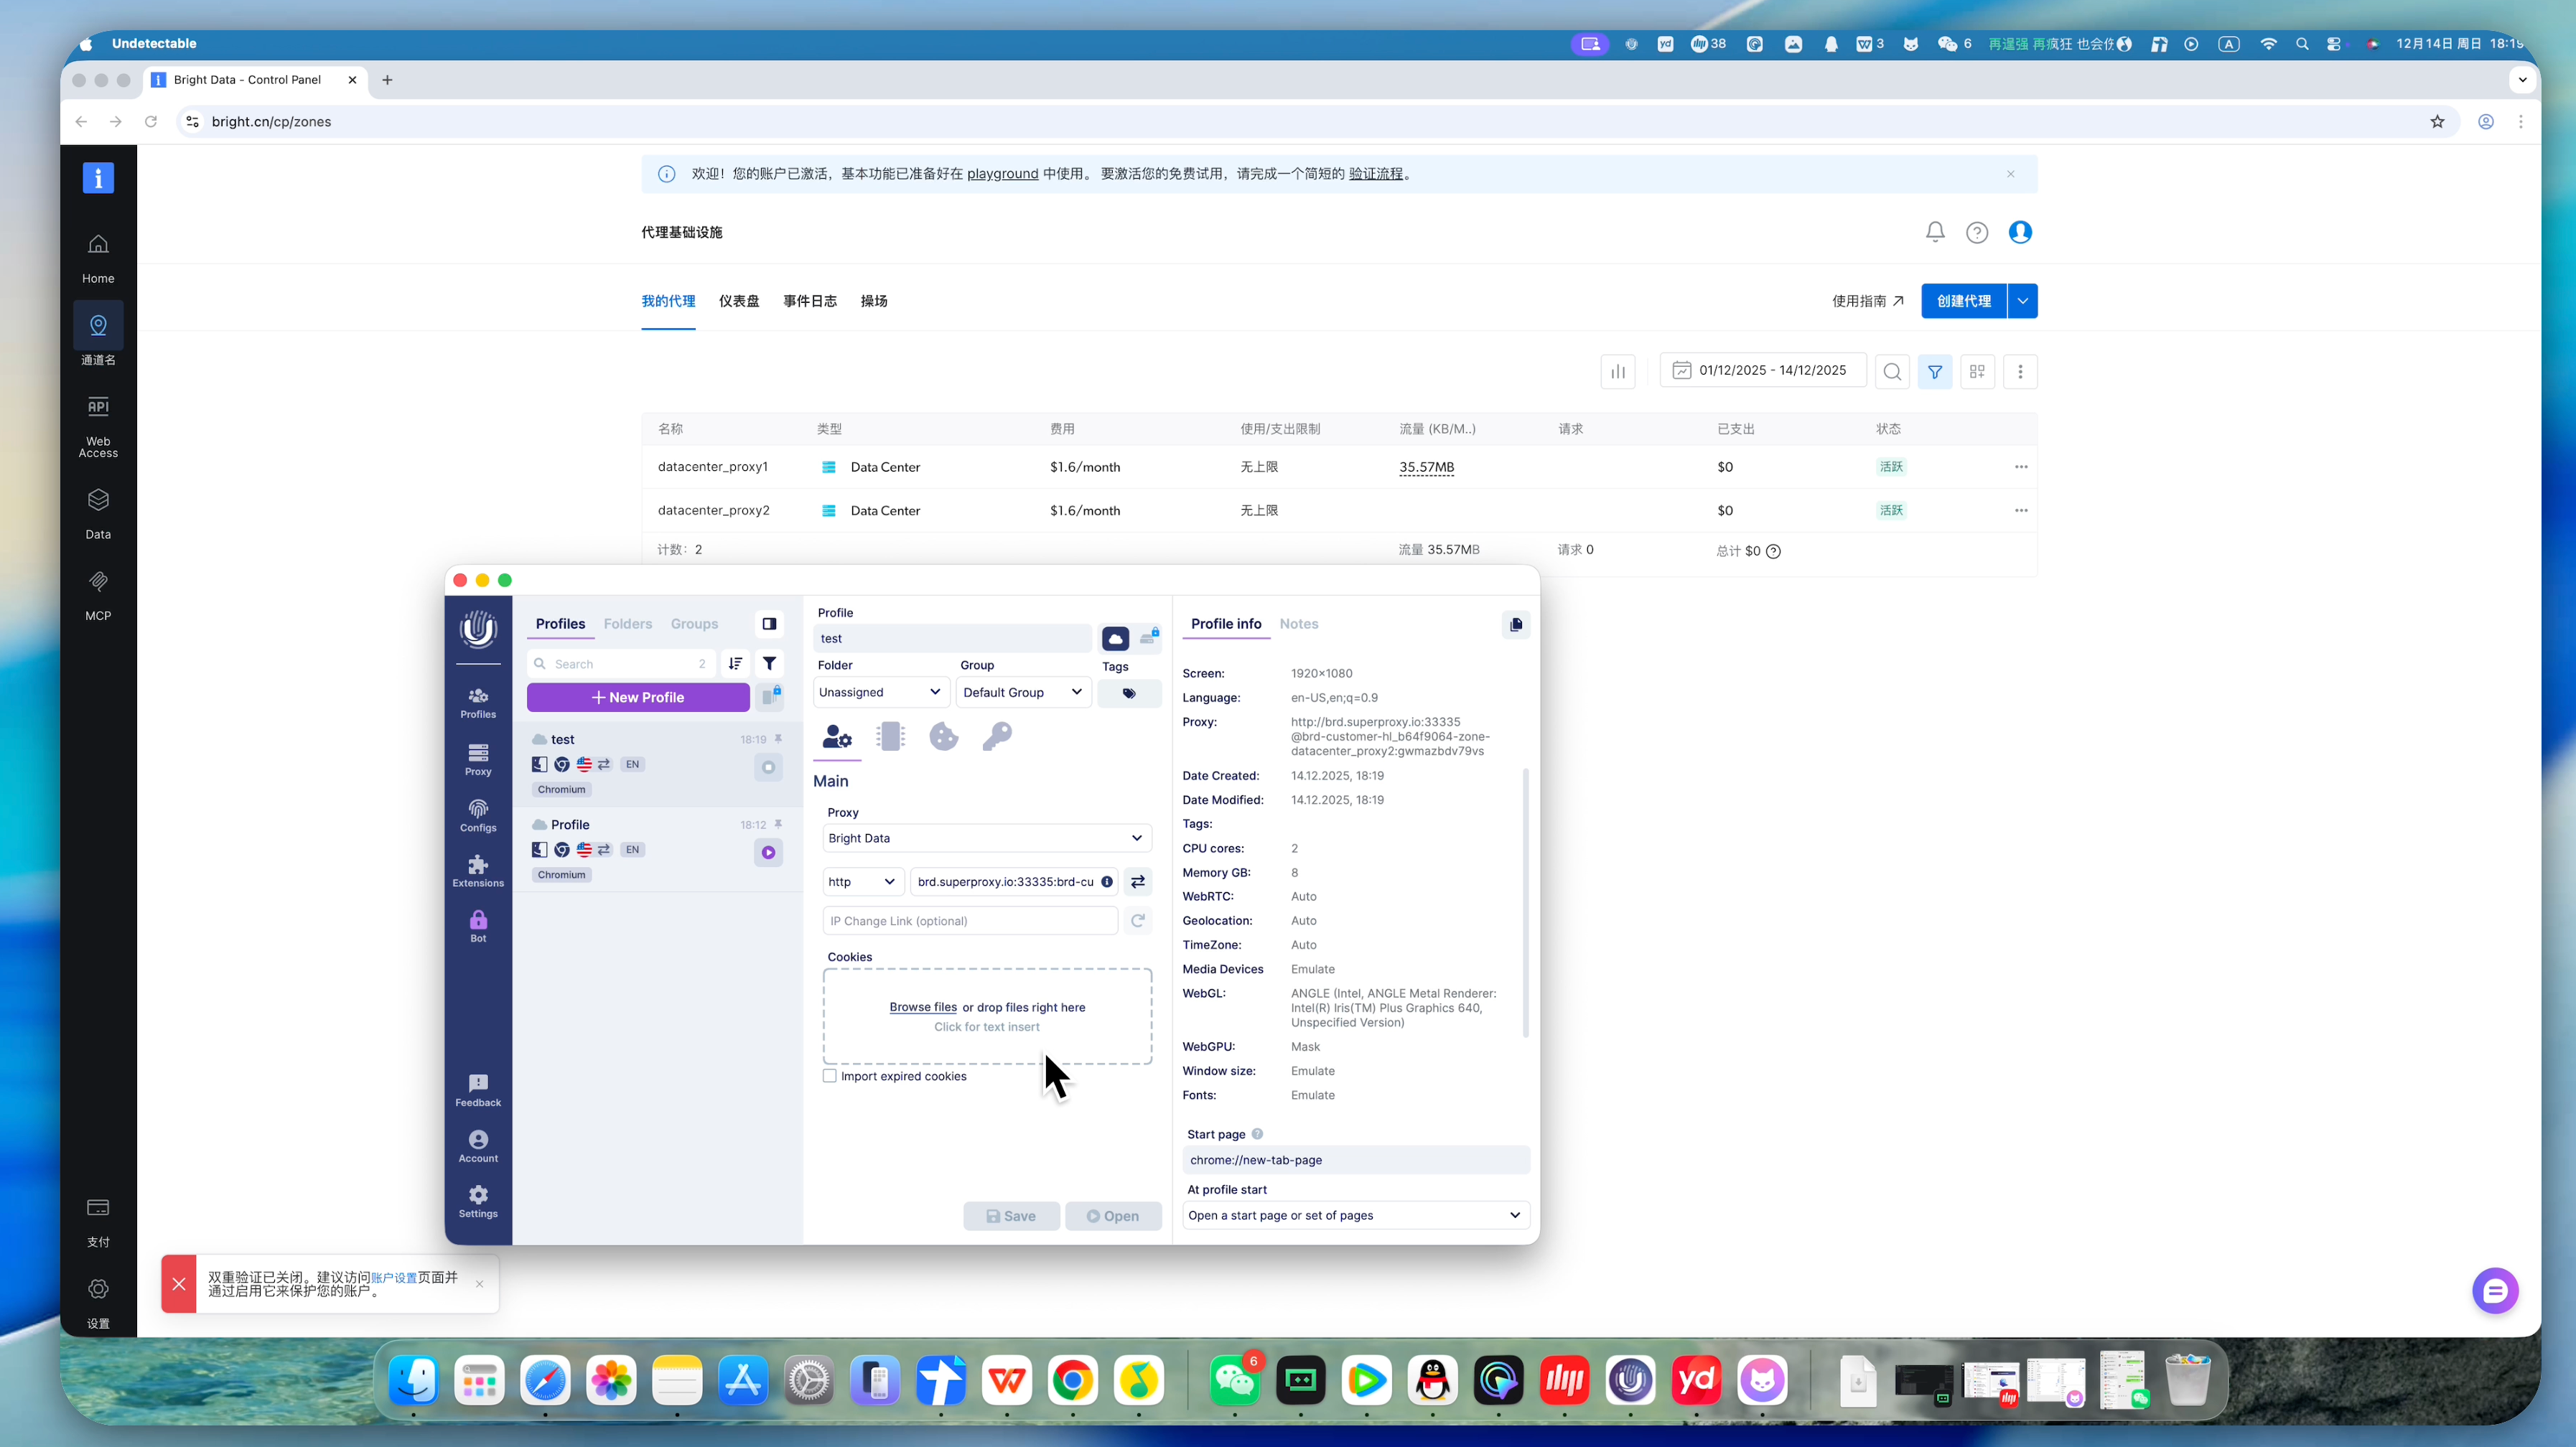Viewport: 2576px width, 1447px height.
Task: Click the New Profile button
Action: (x=638, y=697)
